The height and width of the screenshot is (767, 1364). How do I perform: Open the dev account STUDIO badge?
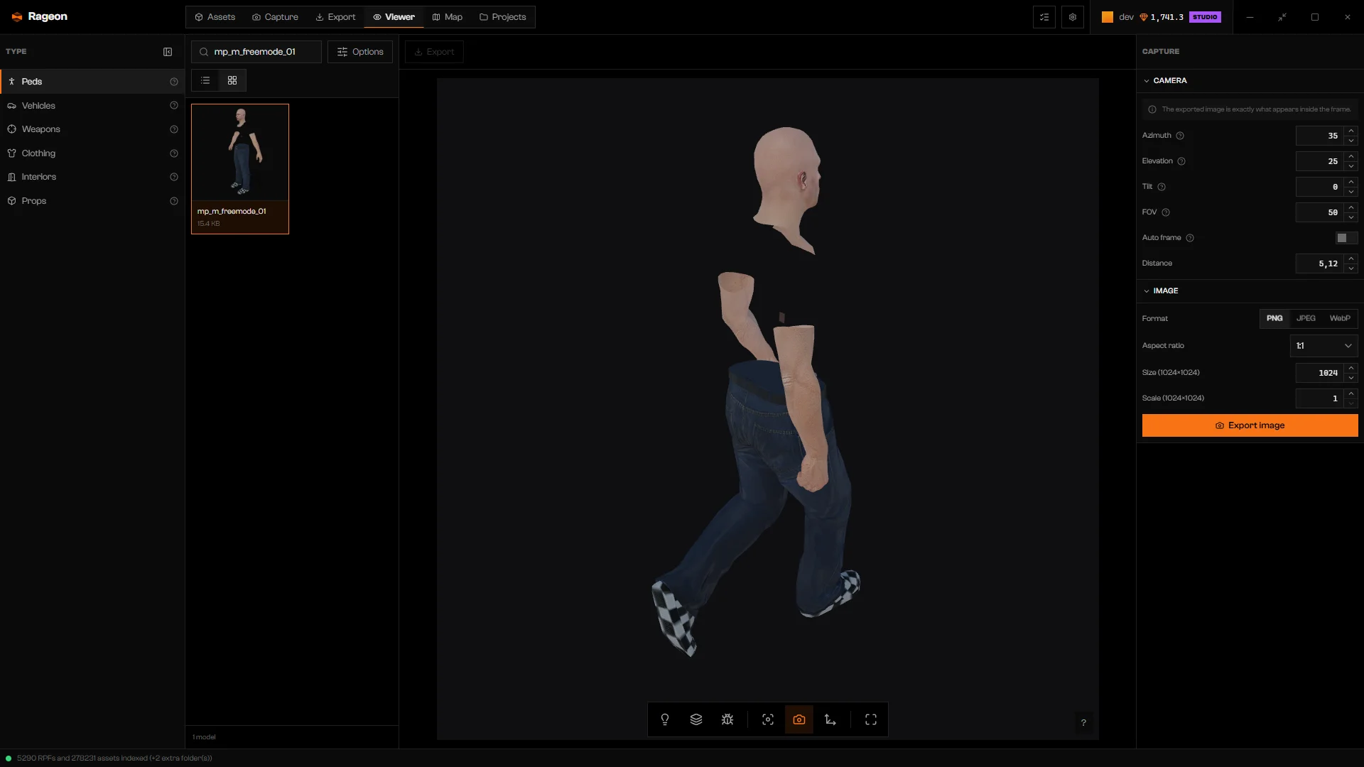click(x=1205, y=17)
